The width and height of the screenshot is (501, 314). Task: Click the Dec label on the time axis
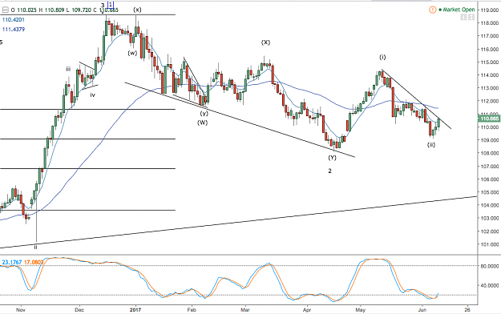pos(79,310)
